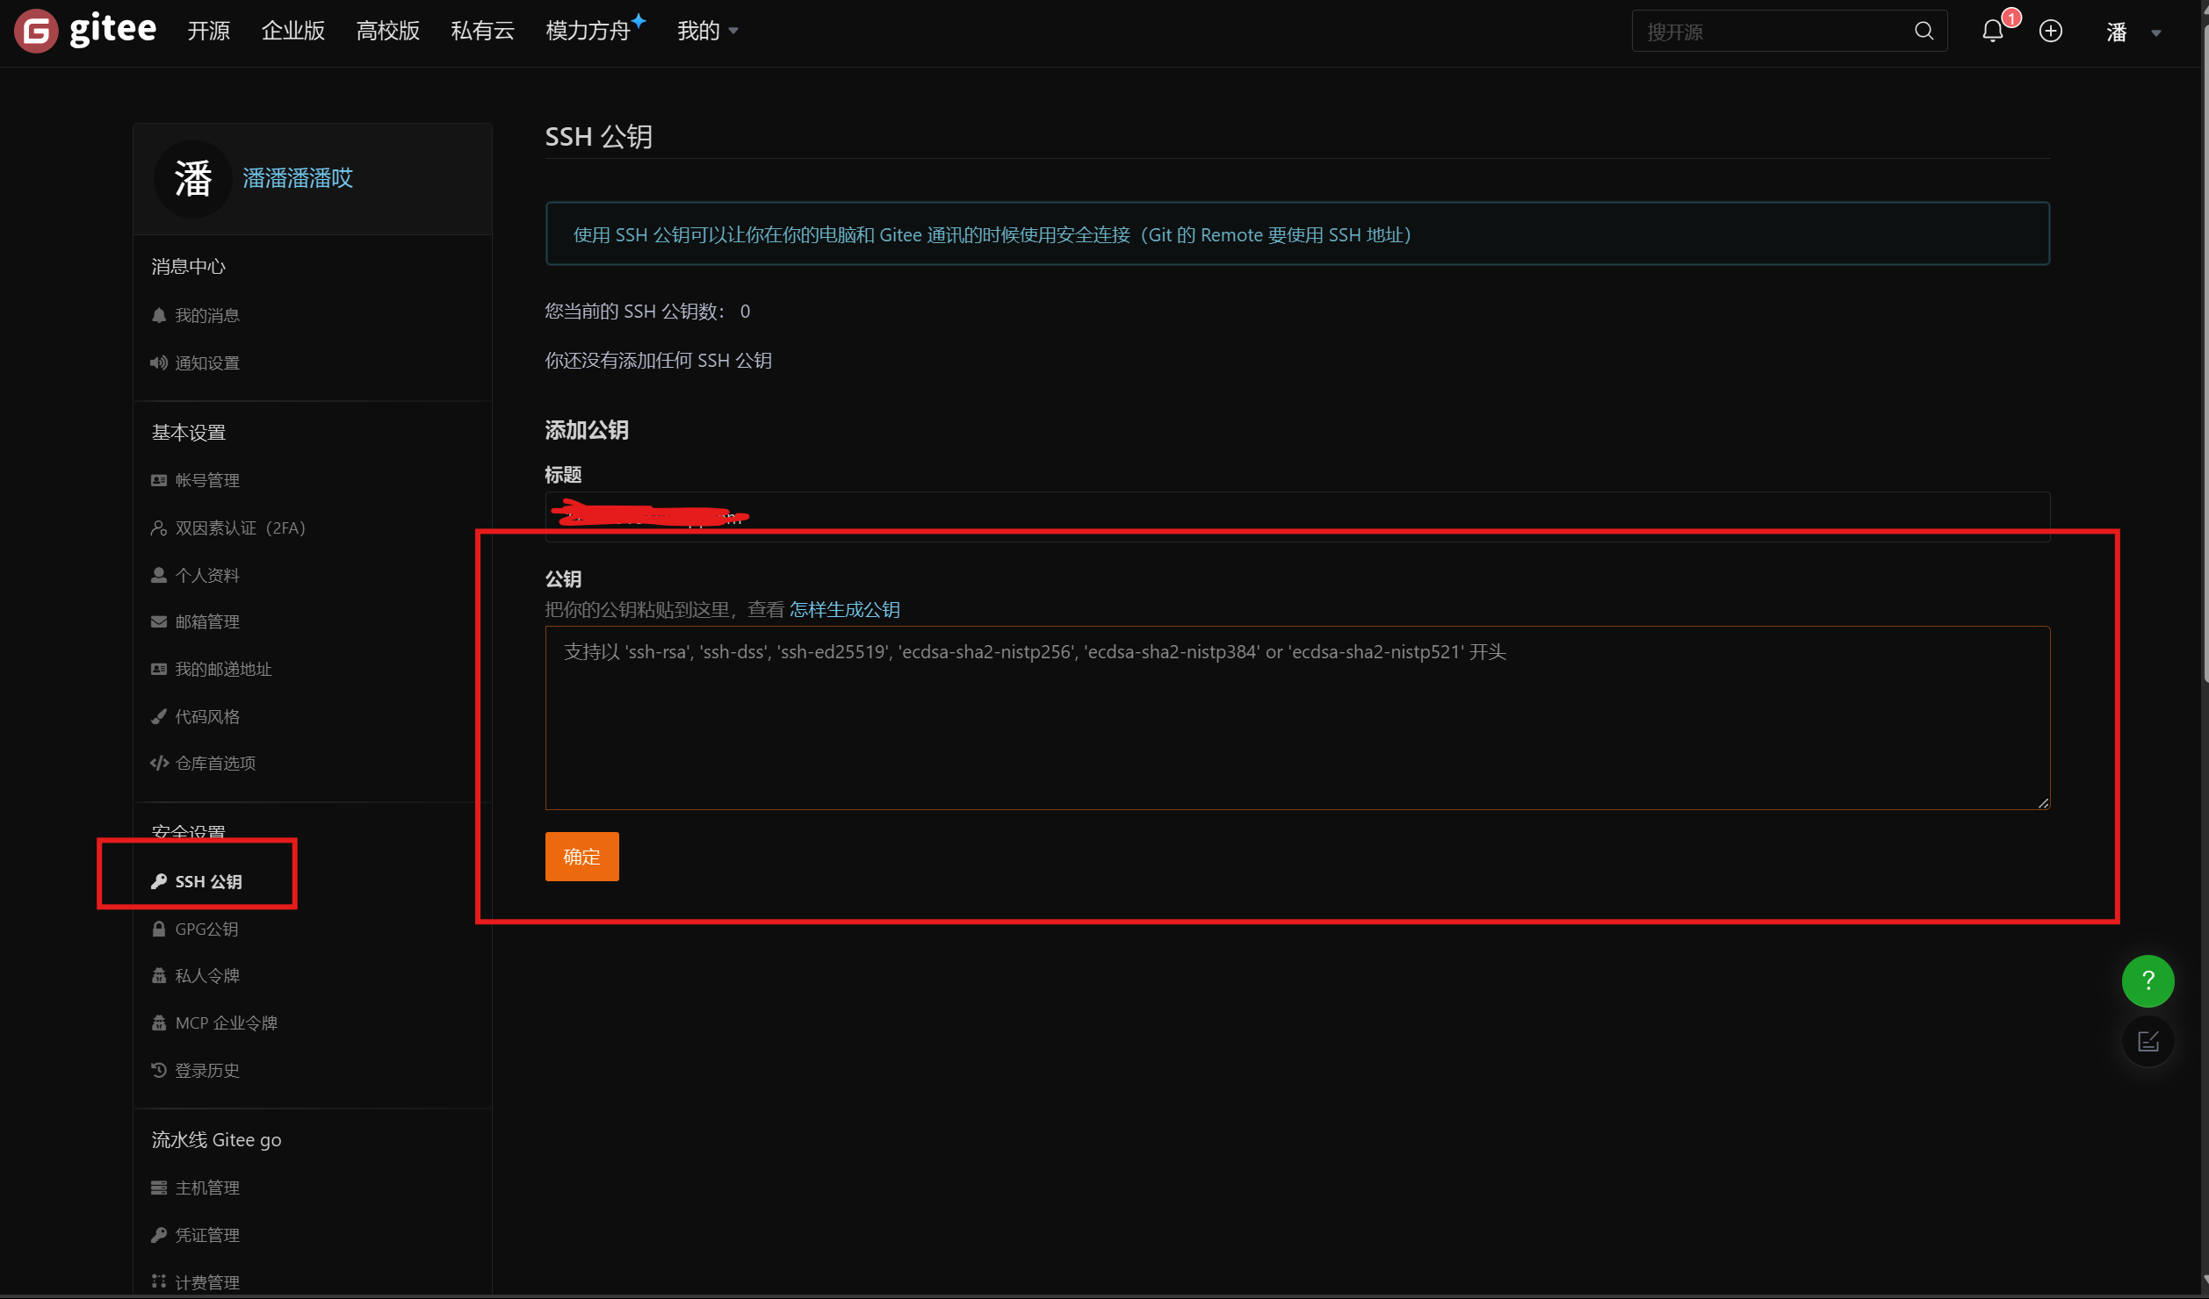Click the Gitee logo icon
Viewport: 2209px width, 1299px height.
pos(35,31)
